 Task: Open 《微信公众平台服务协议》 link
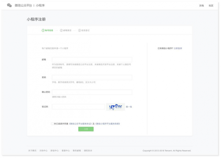point(80,124)
